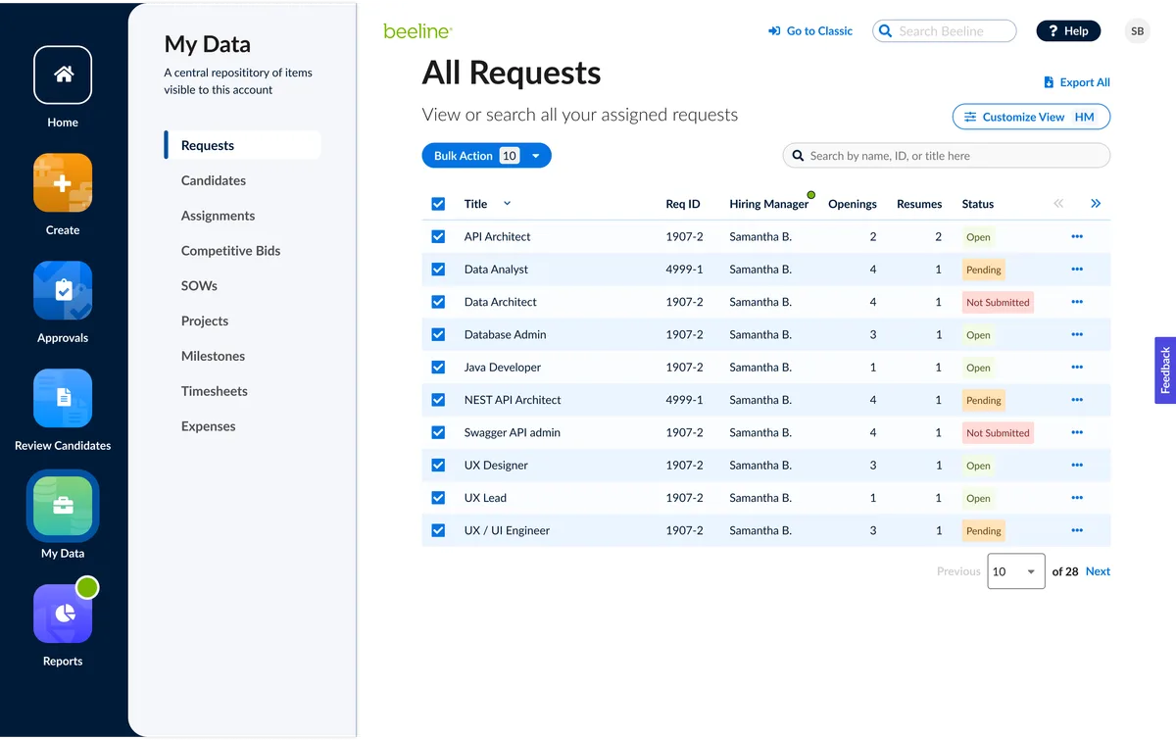Uncheck the NEST API Architect row checkbox
1176x740 pixels.
coord(438,400)
